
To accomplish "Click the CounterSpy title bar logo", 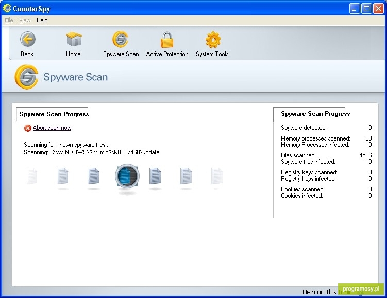I will click(7, 8).
